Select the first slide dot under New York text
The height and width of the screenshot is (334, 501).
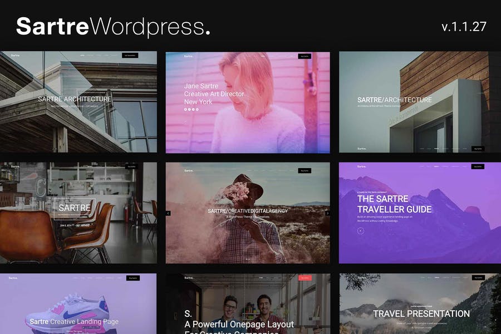coord(186,109)
